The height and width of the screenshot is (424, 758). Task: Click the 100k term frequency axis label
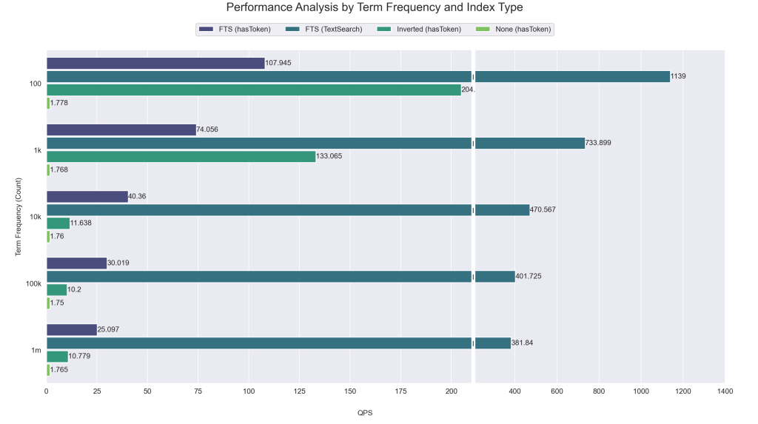pyautogui.click(x=33, y=284)
